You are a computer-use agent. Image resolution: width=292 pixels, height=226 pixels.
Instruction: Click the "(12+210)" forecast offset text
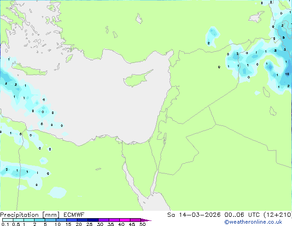tap(278, 215)
